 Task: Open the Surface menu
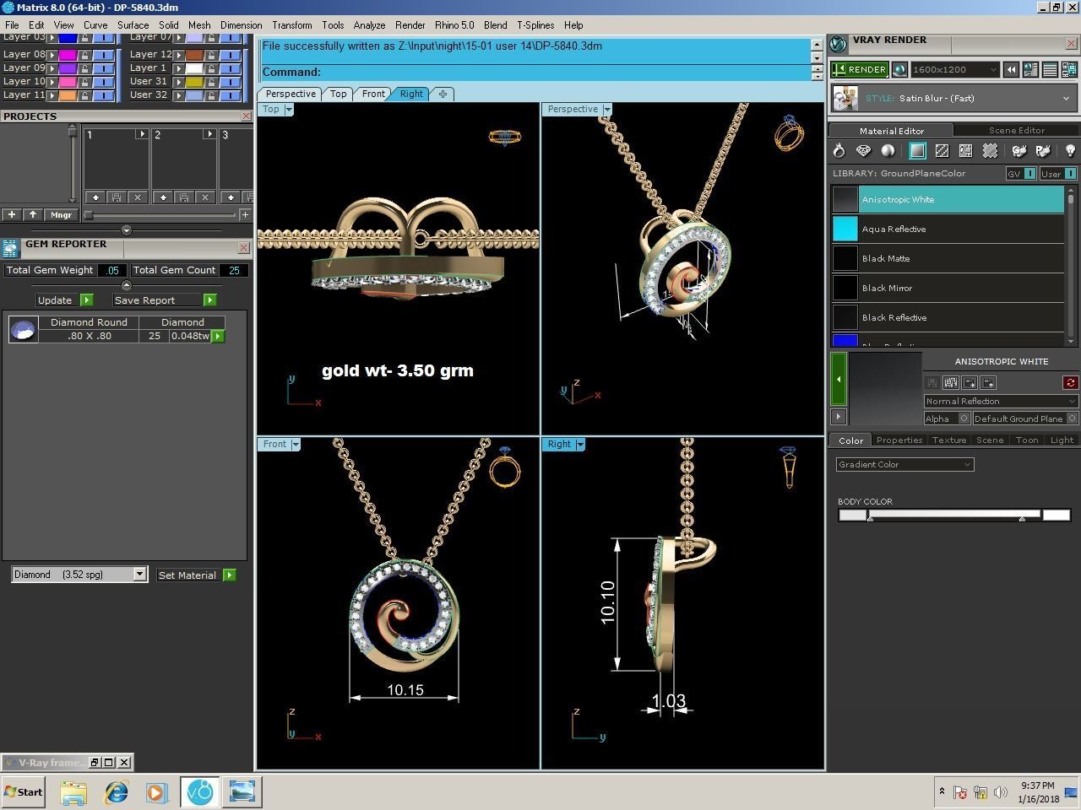coord(133,25)
